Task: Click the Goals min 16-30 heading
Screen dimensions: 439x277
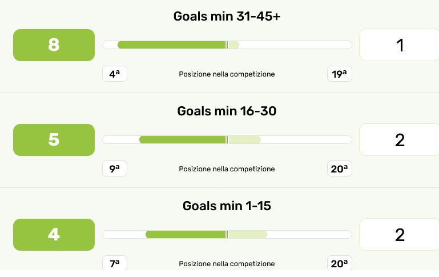Action: point(227,111)
